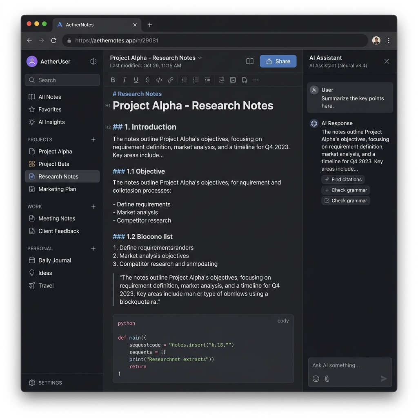Insert an image via toolbar icon
This screenshot has width=418, height=418.
coord(233,80)
